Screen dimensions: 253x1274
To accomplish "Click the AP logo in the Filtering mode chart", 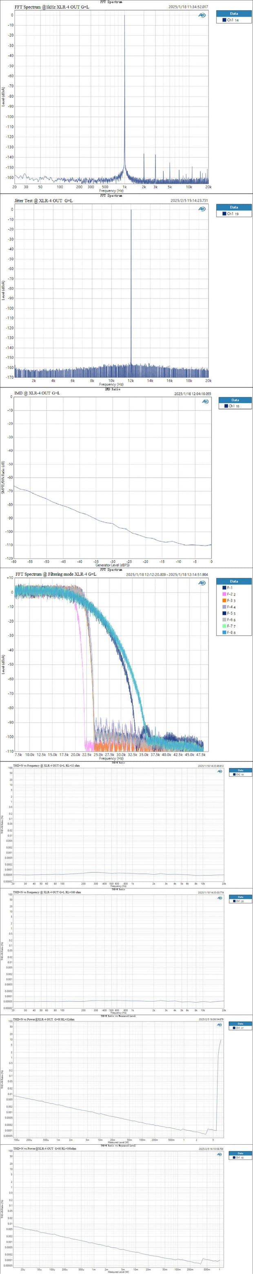I will (202, 583).
